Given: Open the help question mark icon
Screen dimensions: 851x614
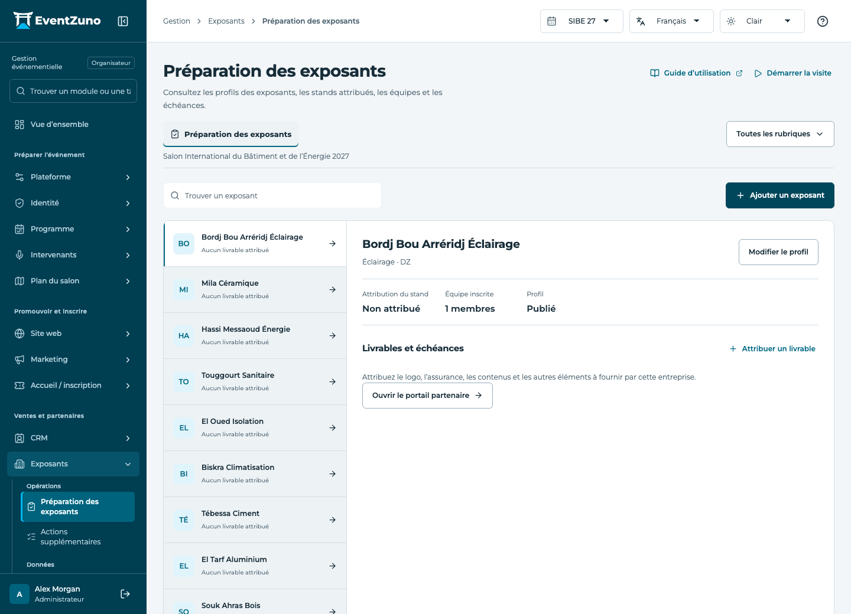Looking at the screenshot, I should point(823,21).
